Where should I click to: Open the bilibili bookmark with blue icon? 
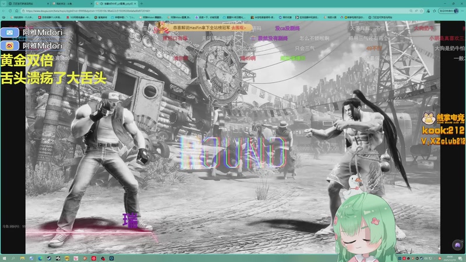123,17
